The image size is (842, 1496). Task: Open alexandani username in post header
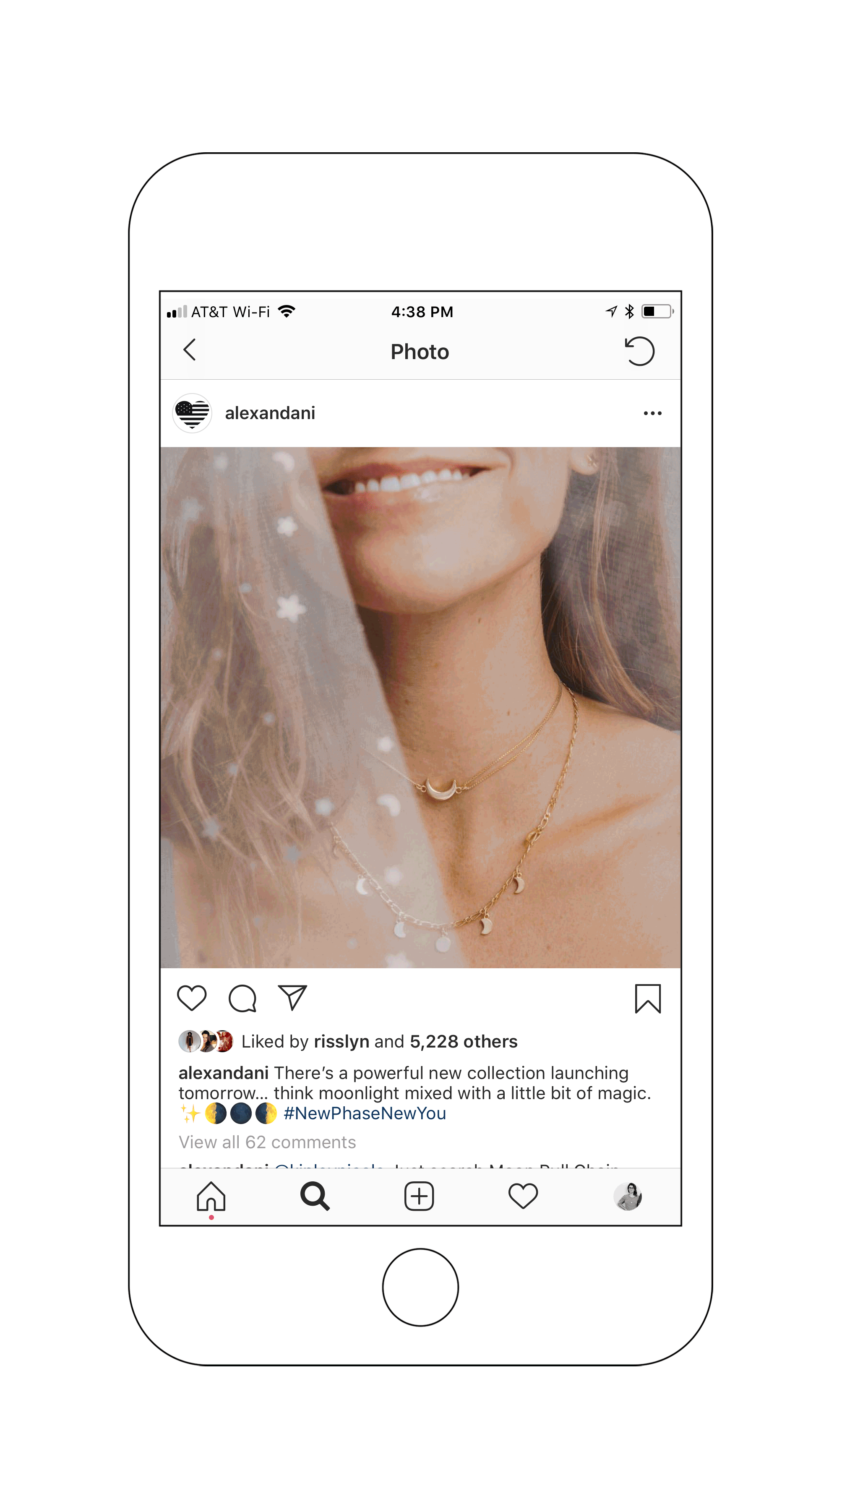(270, 414)
